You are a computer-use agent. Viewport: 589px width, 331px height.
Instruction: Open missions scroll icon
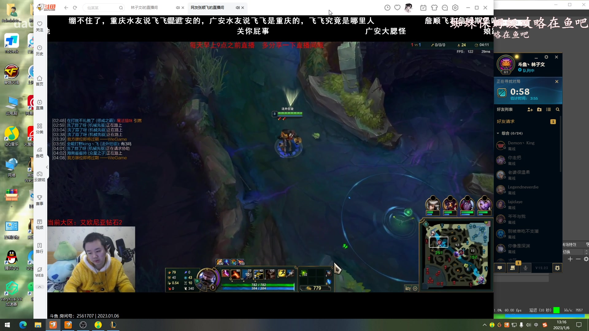512,268
